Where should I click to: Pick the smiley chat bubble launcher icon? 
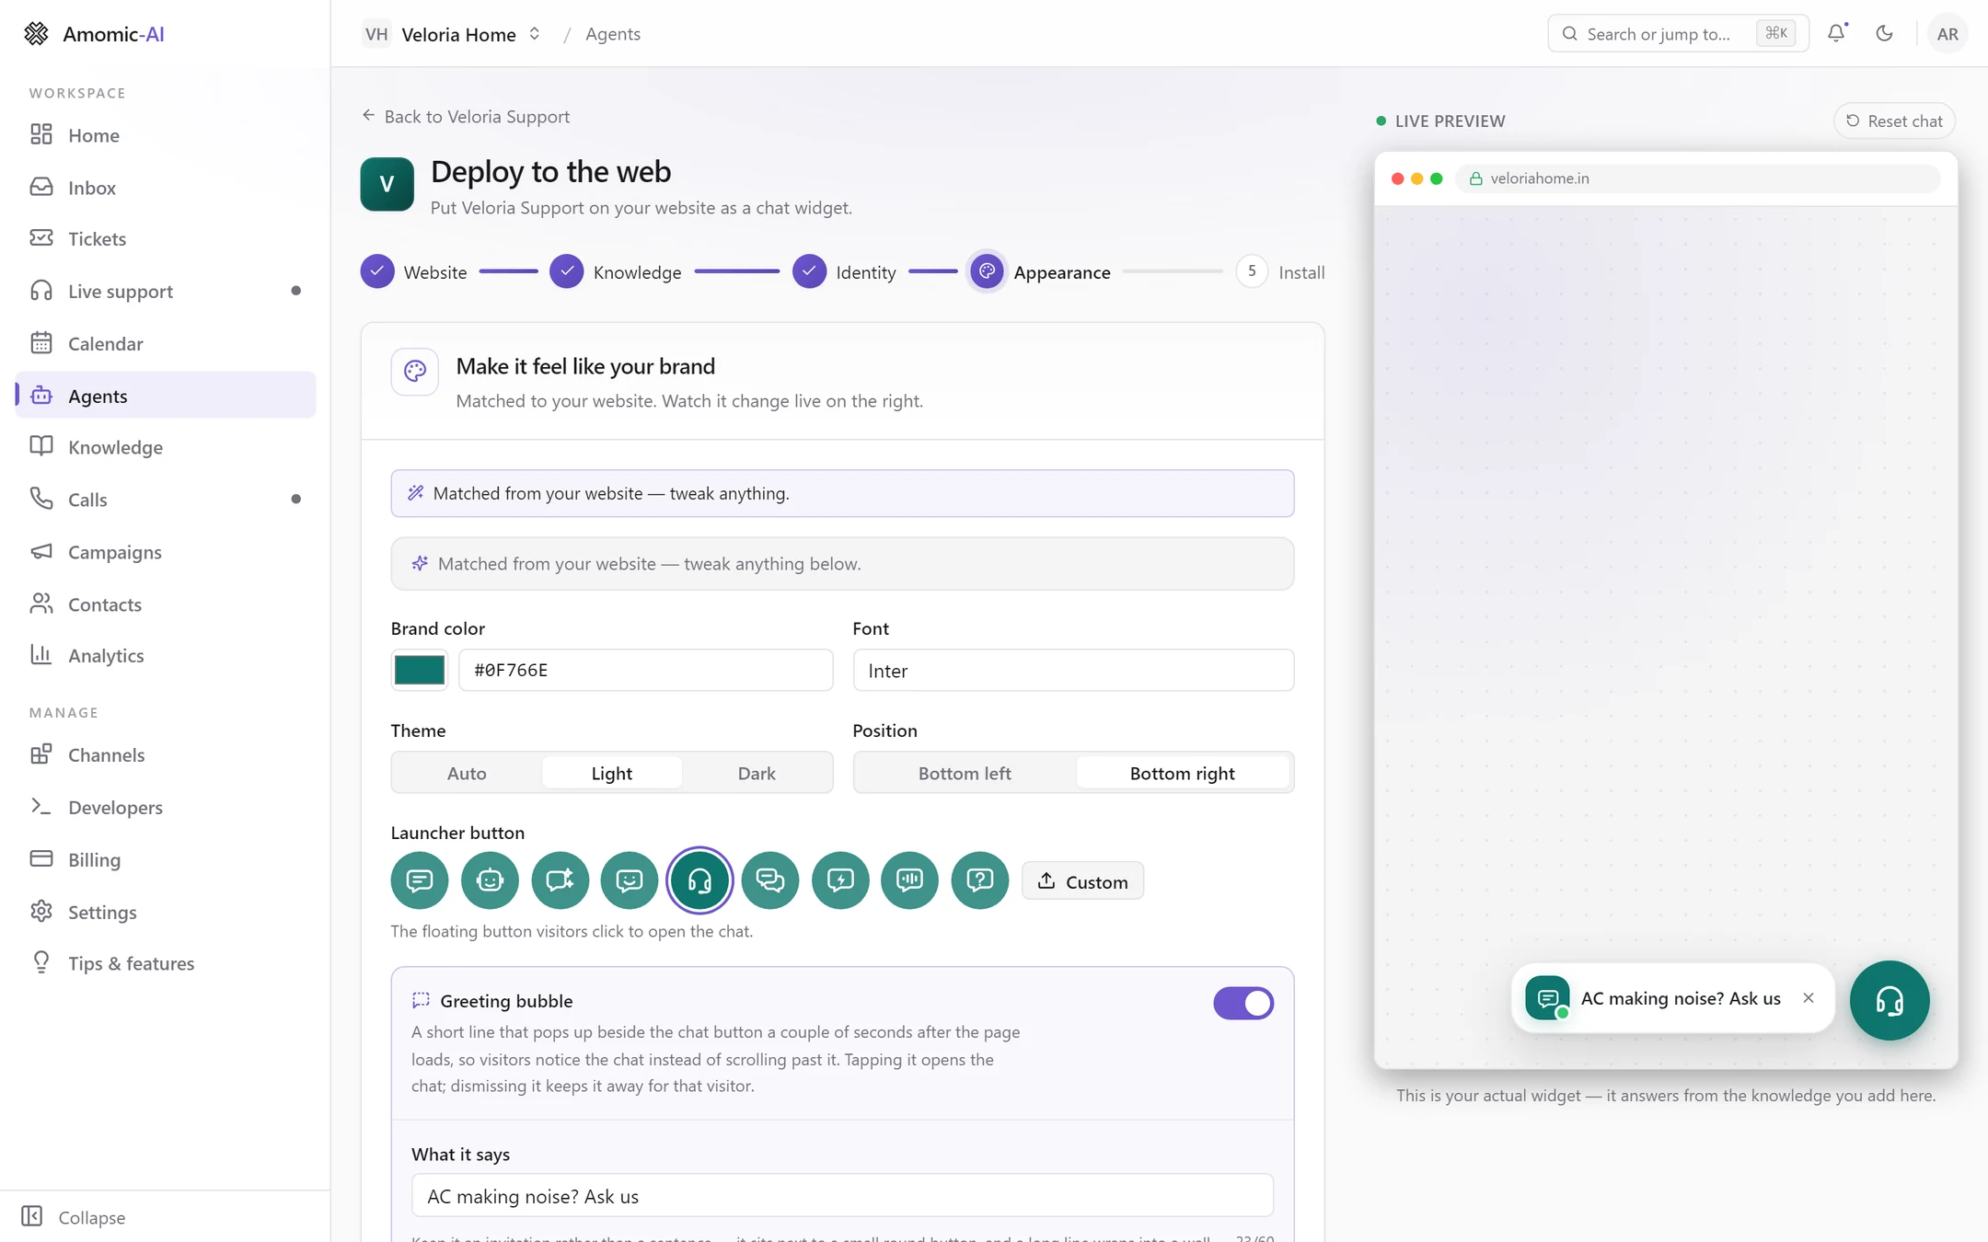coord(630,880)
